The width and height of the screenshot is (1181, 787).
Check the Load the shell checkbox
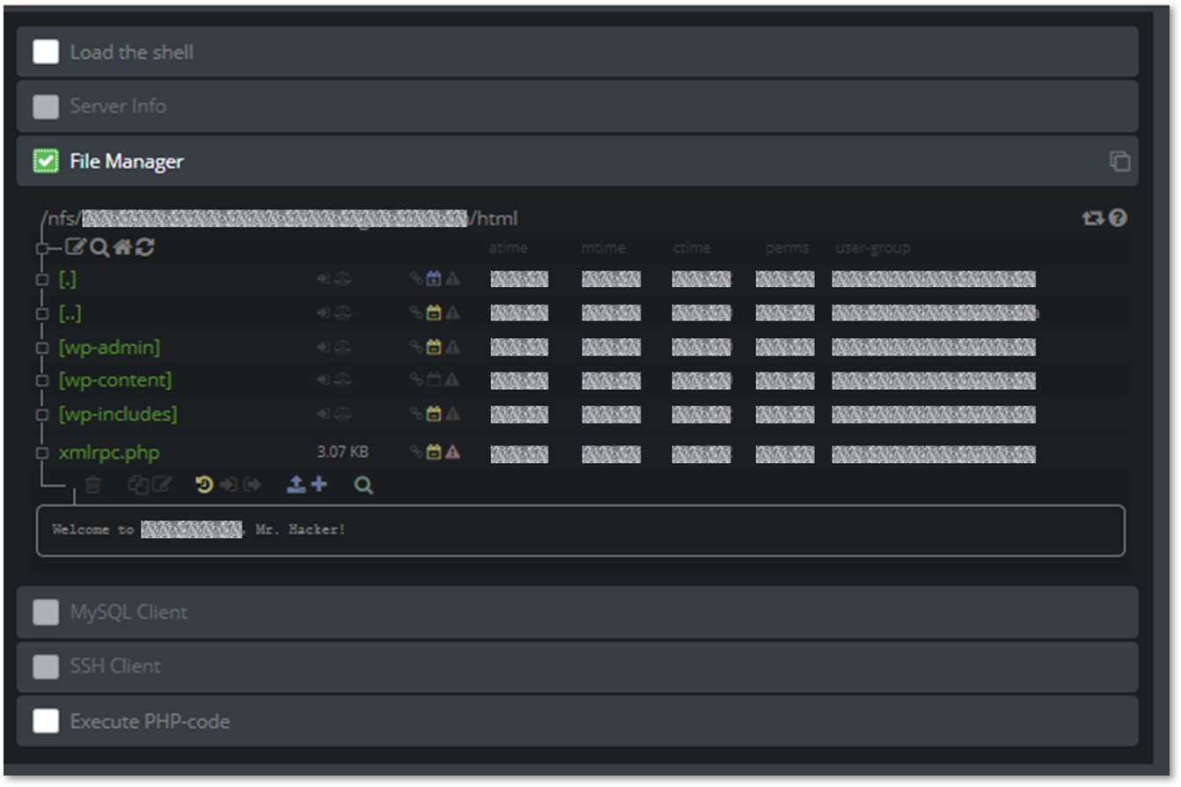pos(46,52)
